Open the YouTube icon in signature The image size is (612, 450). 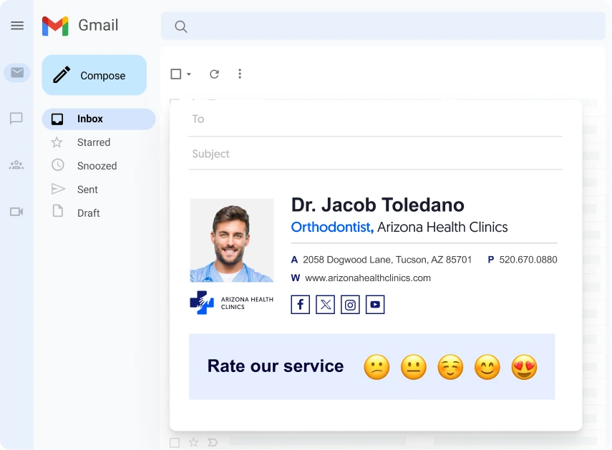coord(375,305)
